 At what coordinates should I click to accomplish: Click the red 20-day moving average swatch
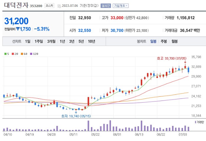coord(13,54)
